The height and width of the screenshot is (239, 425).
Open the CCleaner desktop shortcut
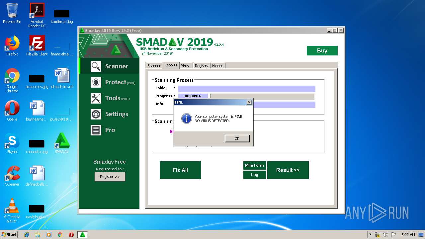coord(12,176)
